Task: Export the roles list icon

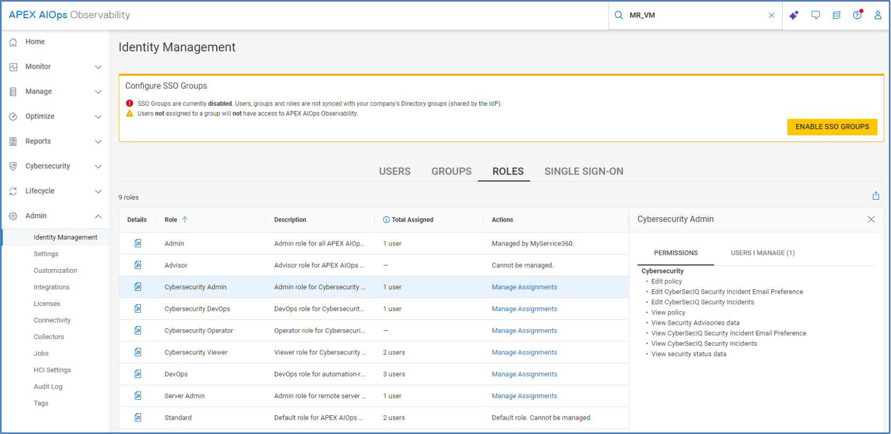Action: point(876,196)
